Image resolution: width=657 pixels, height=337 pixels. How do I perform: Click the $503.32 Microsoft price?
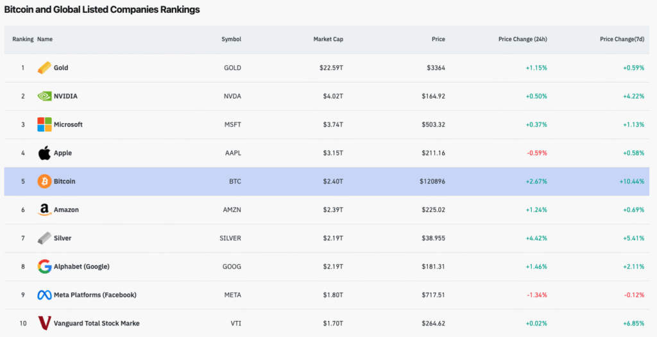(434, 124)
